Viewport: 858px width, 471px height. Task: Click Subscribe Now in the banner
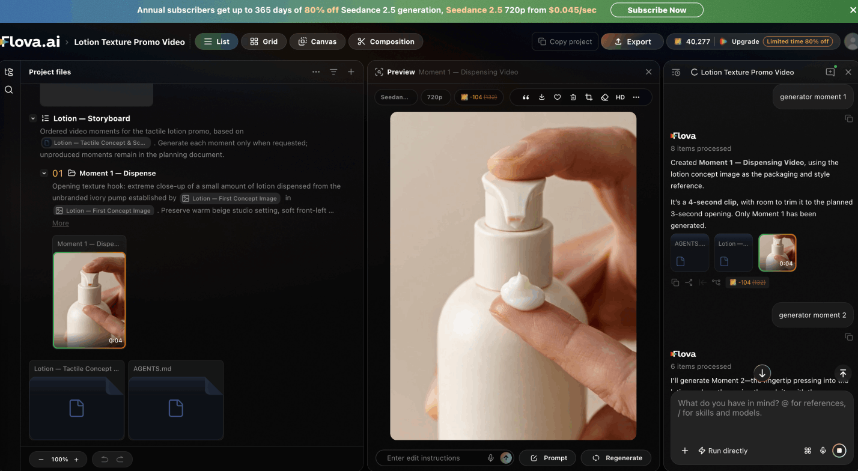click(657, 10)
